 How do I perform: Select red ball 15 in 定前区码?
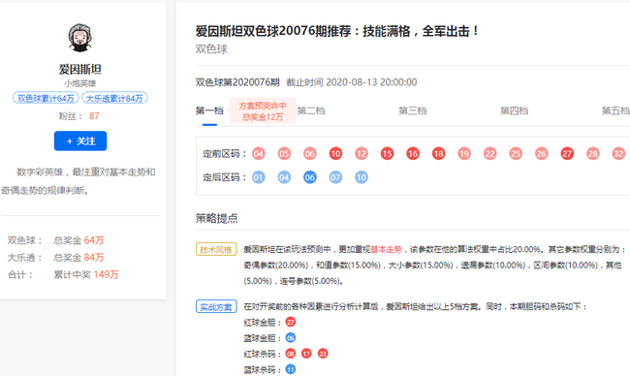pos(387,153)
